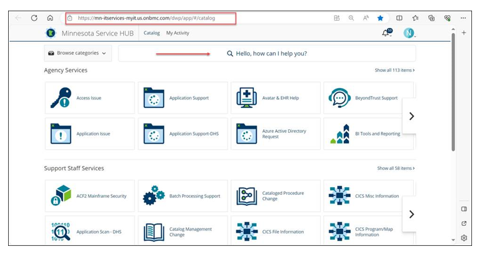
Task: Click the page vertical scrollbar thumb
Action: coord(453,92)
